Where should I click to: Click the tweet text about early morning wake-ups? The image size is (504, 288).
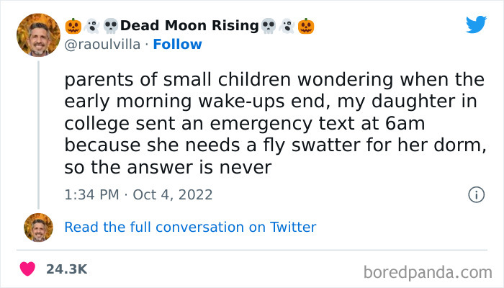[x=274, y=124]
